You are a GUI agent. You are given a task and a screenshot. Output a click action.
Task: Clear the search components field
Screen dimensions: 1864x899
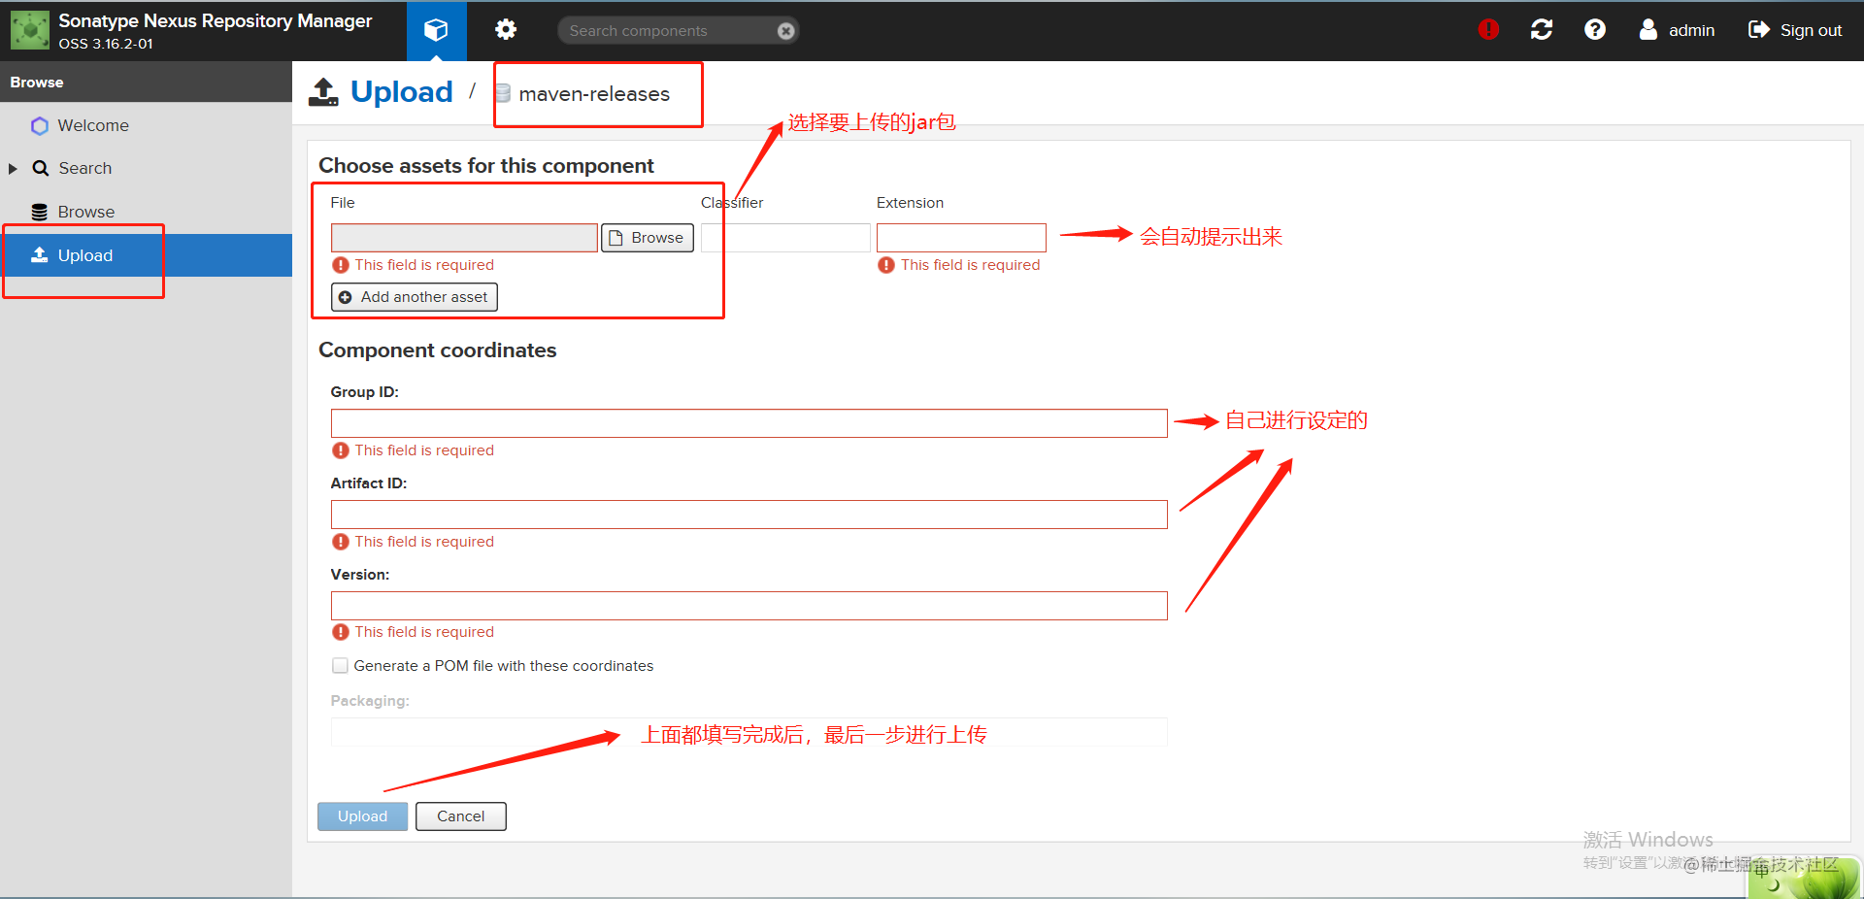[786, 31]
